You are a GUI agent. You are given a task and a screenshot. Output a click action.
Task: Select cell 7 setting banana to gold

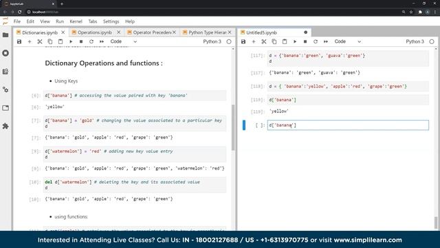(135, 123)
